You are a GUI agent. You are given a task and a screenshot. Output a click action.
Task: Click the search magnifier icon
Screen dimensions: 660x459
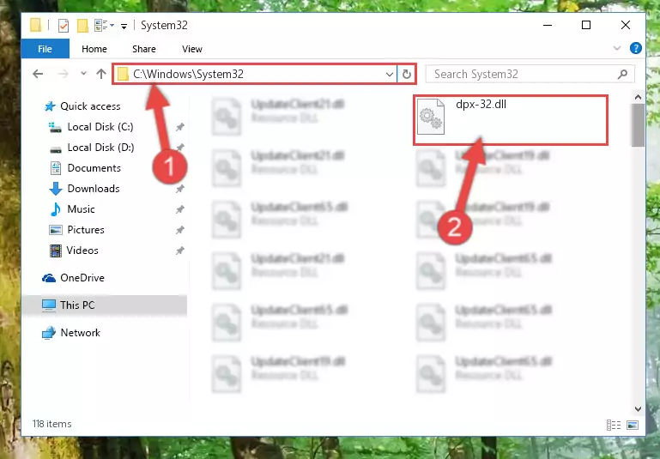coord(622,74)
